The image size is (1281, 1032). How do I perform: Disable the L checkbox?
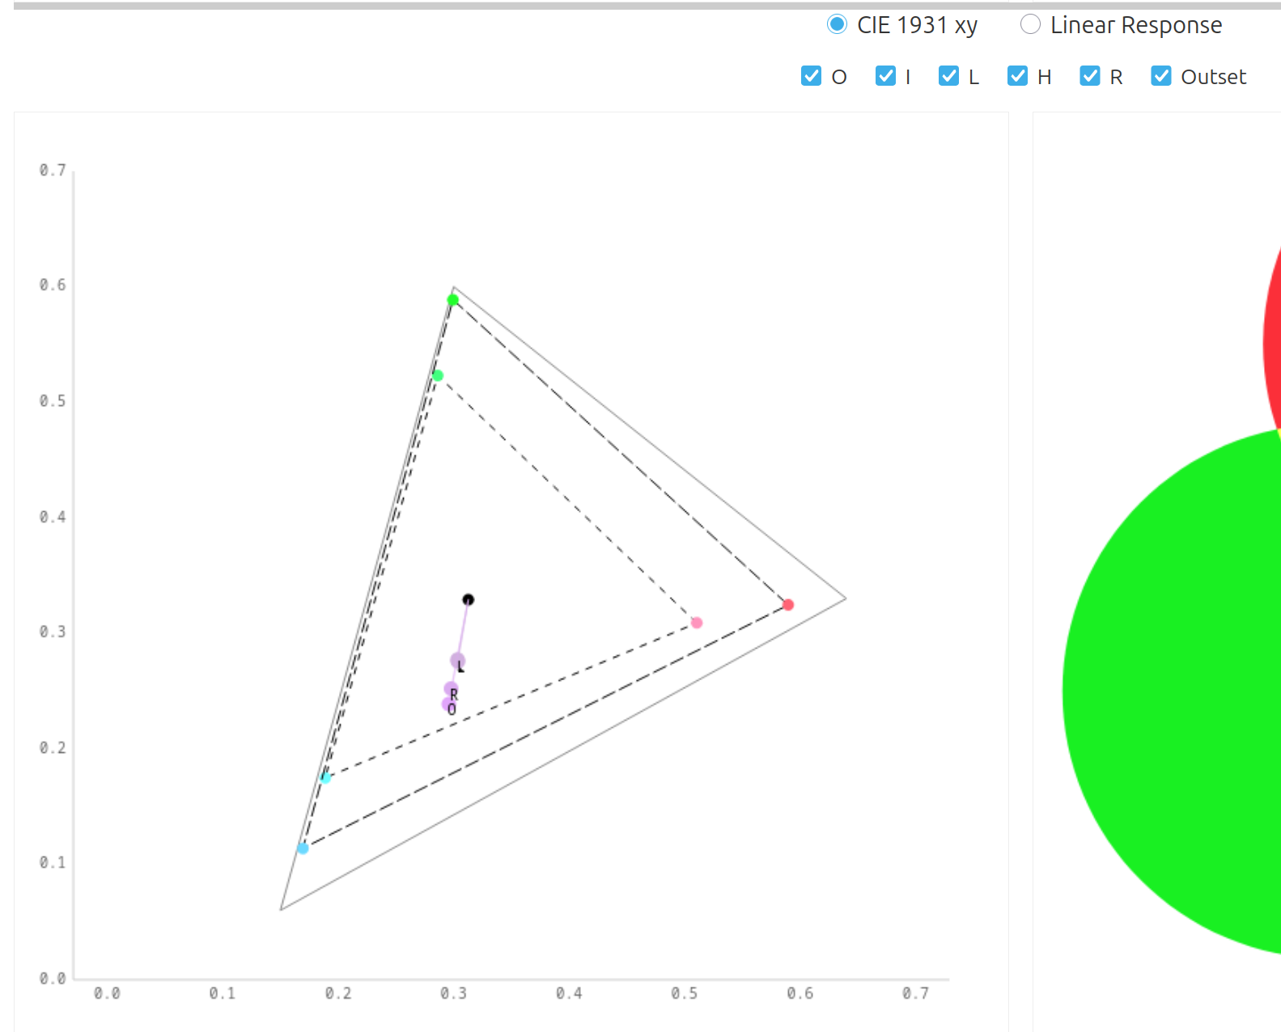point(948,76)
